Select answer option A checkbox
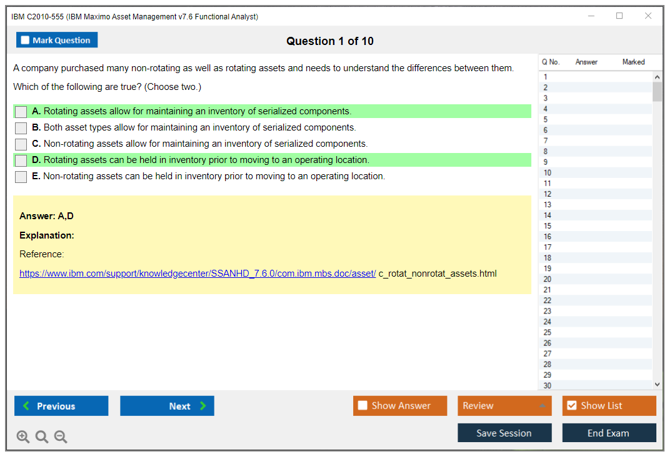The image size is (672, 459). tap(21, 112)
